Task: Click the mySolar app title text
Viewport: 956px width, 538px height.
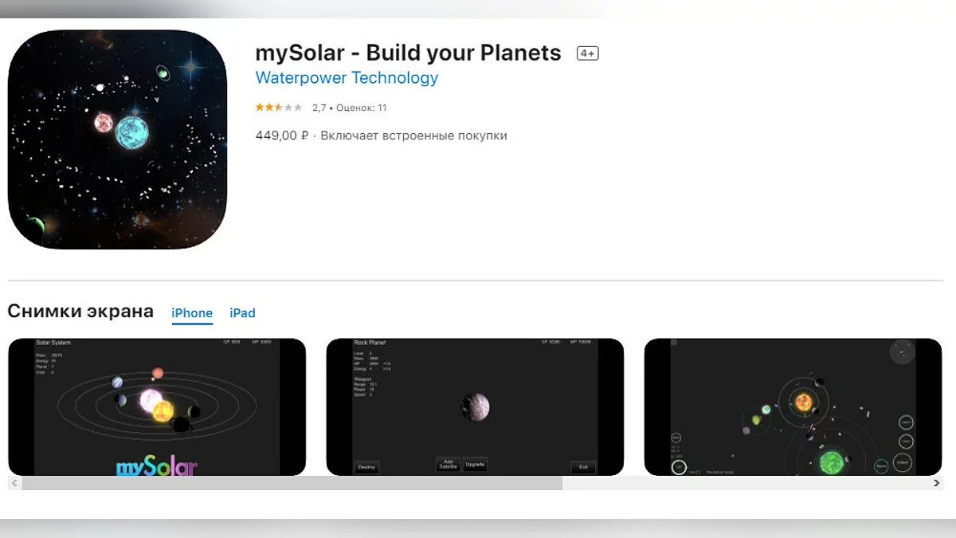Action: coord(408,53)
